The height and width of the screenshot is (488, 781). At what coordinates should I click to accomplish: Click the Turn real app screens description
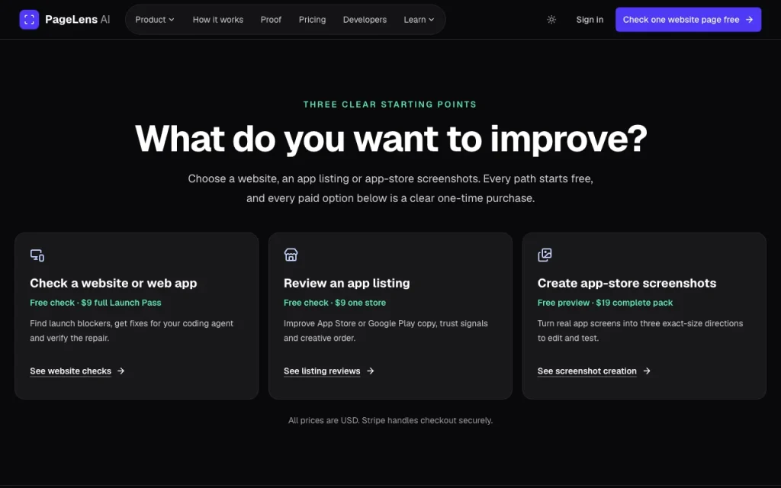coord(640,331)
